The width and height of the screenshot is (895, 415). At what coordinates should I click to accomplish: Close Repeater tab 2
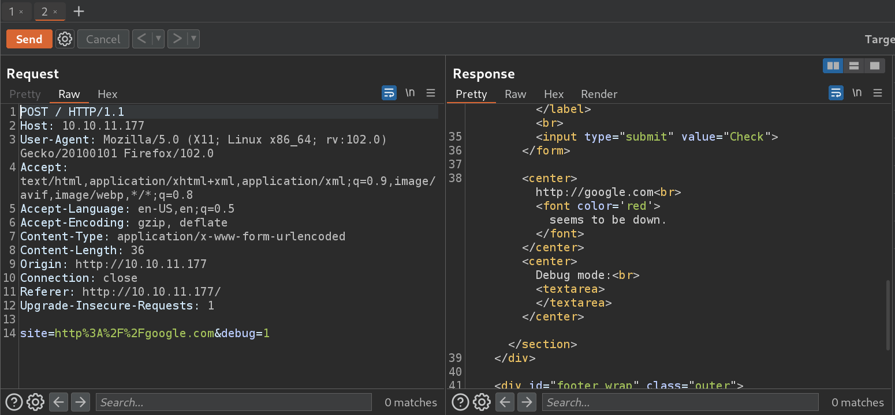(55, 12)
